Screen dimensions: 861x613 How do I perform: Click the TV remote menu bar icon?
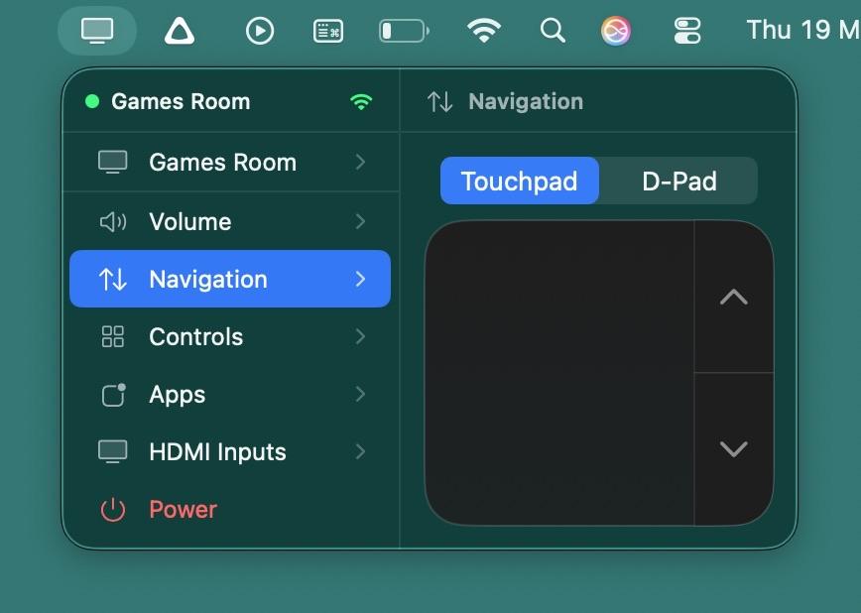[x=97, y=31]
